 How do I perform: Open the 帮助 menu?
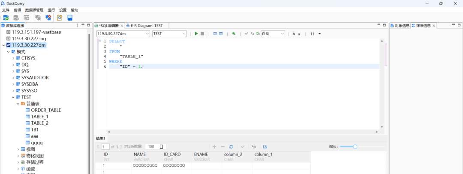[x=75, y=10]
